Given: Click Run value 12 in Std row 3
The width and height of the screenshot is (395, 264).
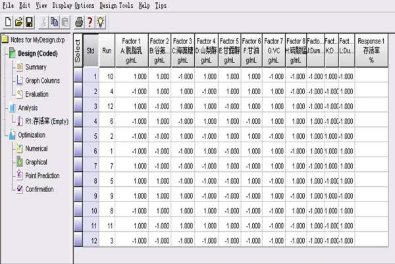Looking at the screenshot, I should tap(107, 106).
